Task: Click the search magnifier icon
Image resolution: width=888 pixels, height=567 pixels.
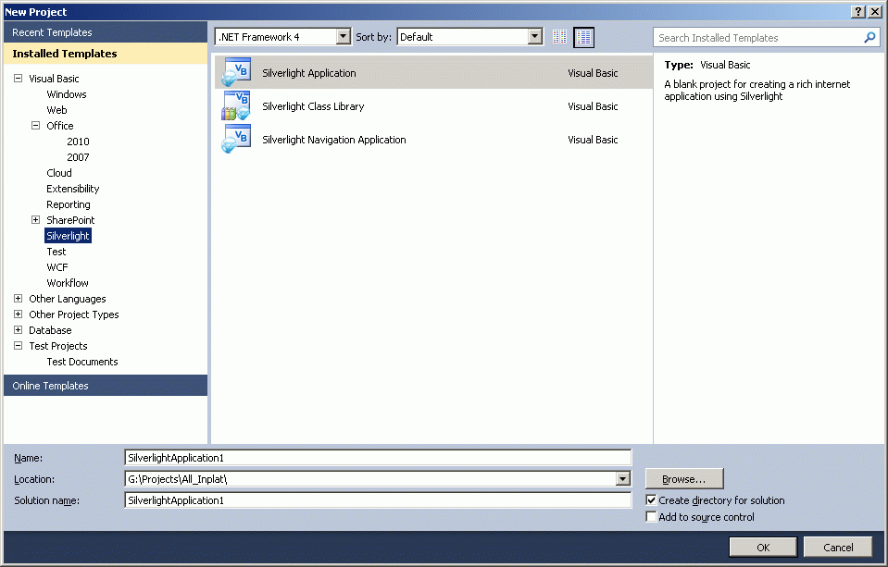Action: pos(869,37)
